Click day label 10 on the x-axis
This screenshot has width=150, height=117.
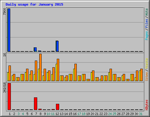click(48, 114)
